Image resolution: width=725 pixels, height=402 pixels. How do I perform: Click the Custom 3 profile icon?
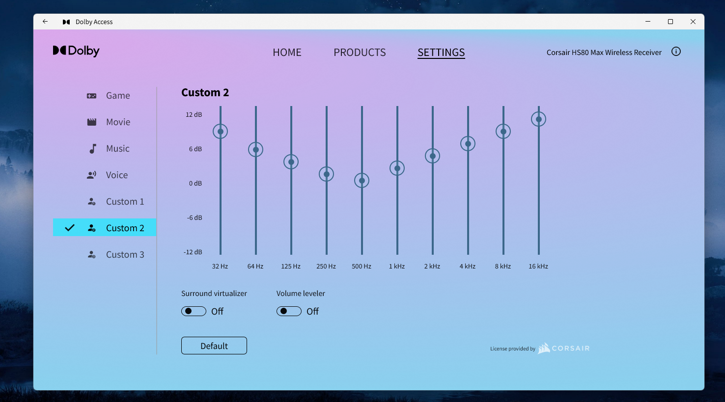[91, 255]
